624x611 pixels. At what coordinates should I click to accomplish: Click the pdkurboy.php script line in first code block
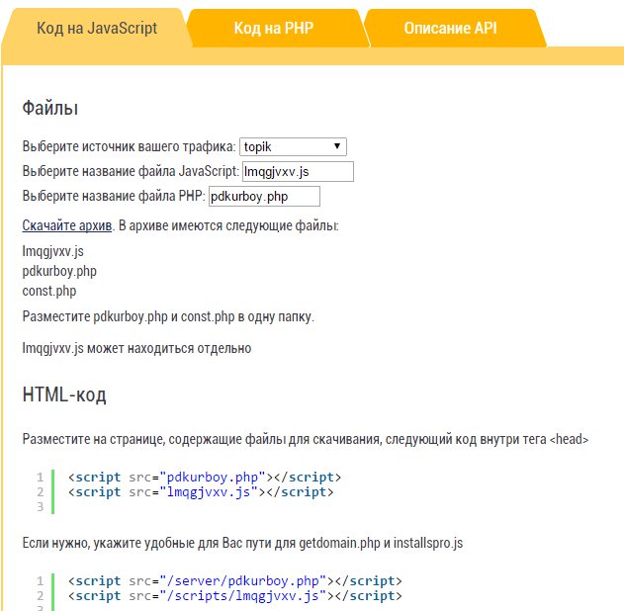coord(205,477)
